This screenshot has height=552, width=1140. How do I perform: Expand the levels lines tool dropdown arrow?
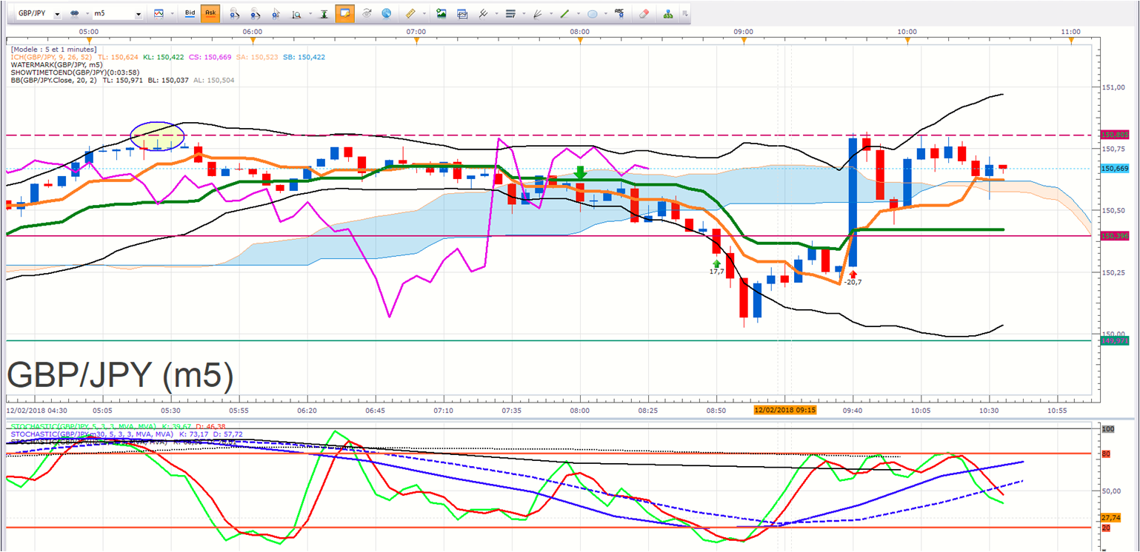[x=523, y=13]
